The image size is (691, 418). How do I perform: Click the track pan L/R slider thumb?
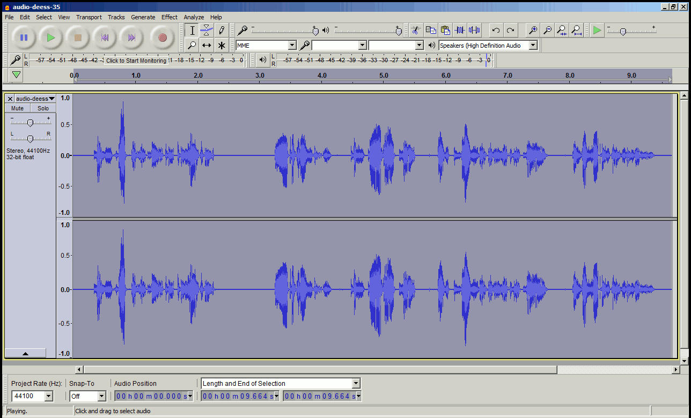point(30,139)
